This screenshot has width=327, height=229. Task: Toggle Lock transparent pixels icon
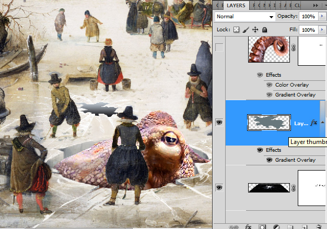point(236,30)
